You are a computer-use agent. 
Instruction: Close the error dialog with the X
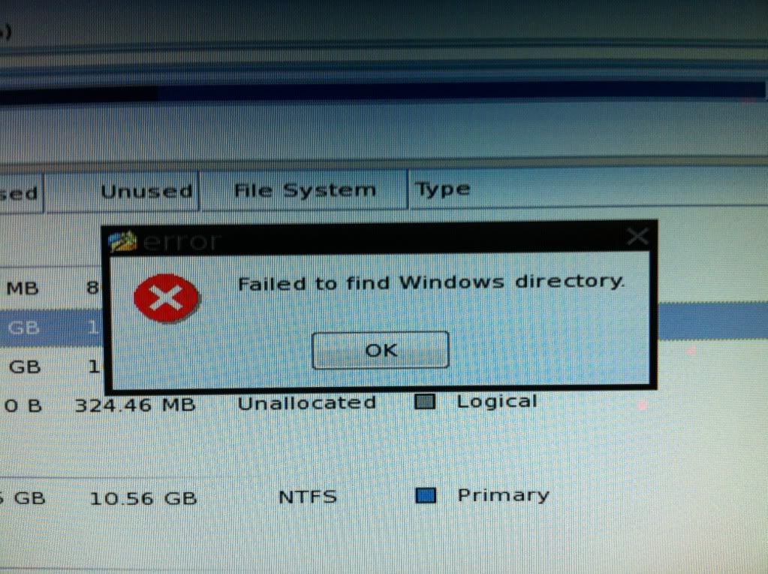pos(637,237)
